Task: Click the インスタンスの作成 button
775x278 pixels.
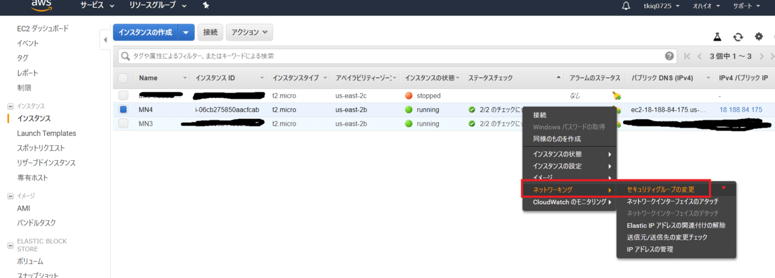Action: click(x=145, y=33)
